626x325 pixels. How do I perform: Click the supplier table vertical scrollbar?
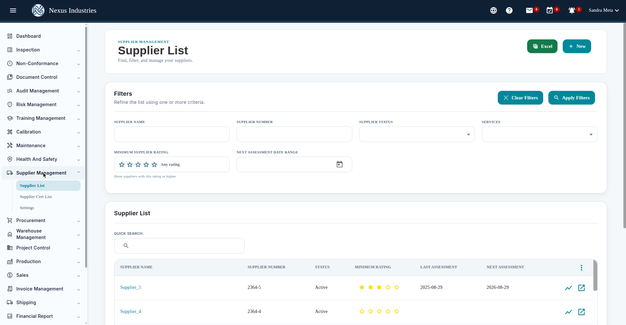(595, 275)
